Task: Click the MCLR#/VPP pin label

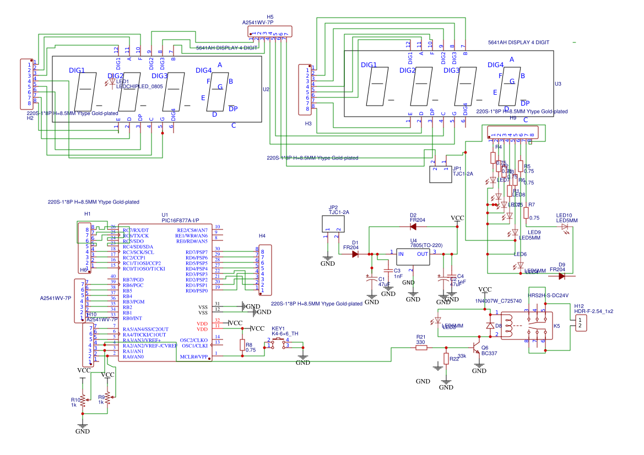Action: [194, 357]
